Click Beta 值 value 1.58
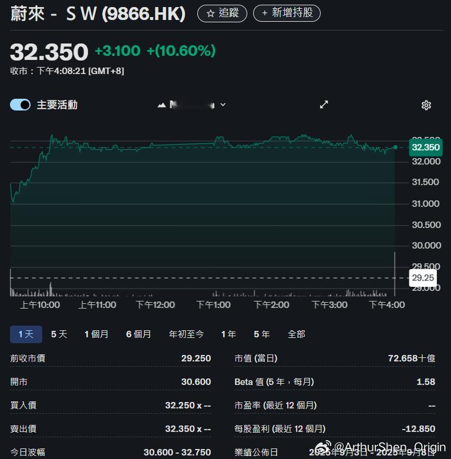 426,382
